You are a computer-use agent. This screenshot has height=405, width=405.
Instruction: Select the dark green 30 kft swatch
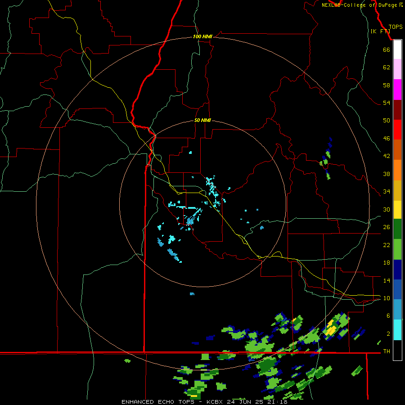click(397, 229)
